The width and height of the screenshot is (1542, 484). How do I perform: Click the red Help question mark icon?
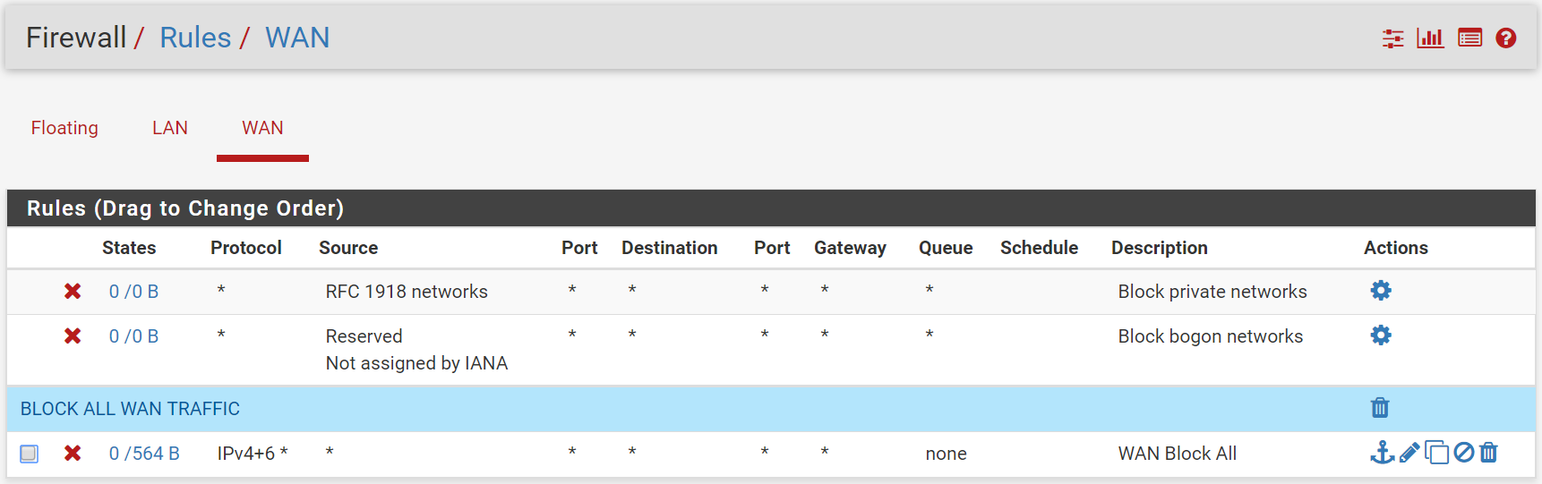click(x=1506, y=38)
